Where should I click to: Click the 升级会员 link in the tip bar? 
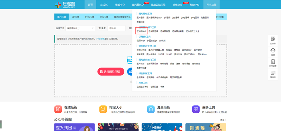pos(100,39)
